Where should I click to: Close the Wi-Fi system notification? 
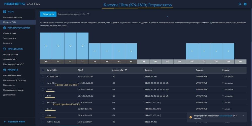point(243,115)
